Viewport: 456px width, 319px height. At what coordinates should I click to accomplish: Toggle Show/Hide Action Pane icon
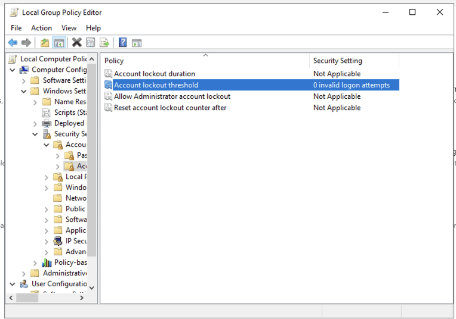[x=137, y=42]
